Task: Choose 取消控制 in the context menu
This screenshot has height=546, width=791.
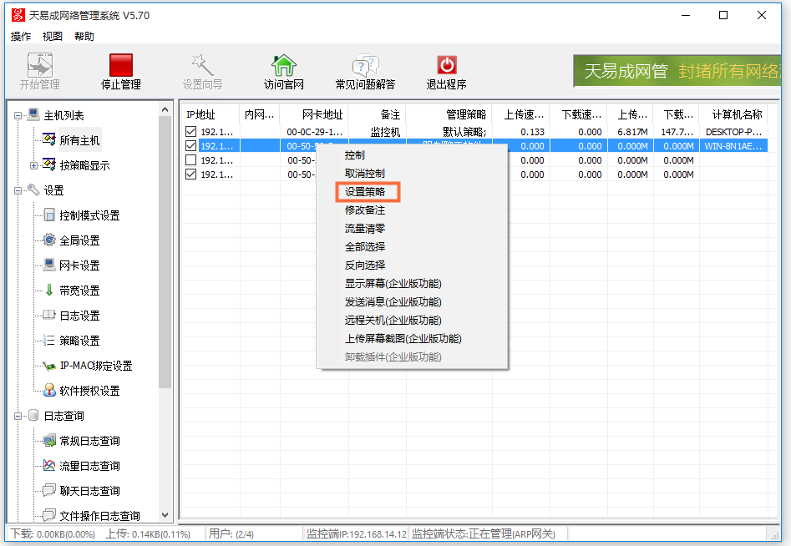Action: point(412,173)
